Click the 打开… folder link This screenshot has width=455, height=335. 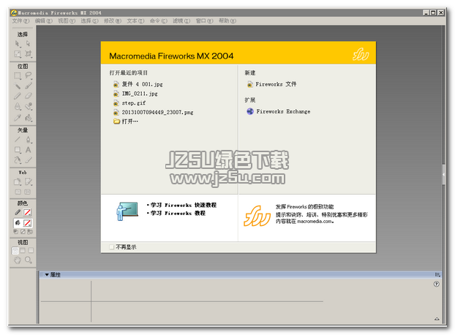point(126,121)
